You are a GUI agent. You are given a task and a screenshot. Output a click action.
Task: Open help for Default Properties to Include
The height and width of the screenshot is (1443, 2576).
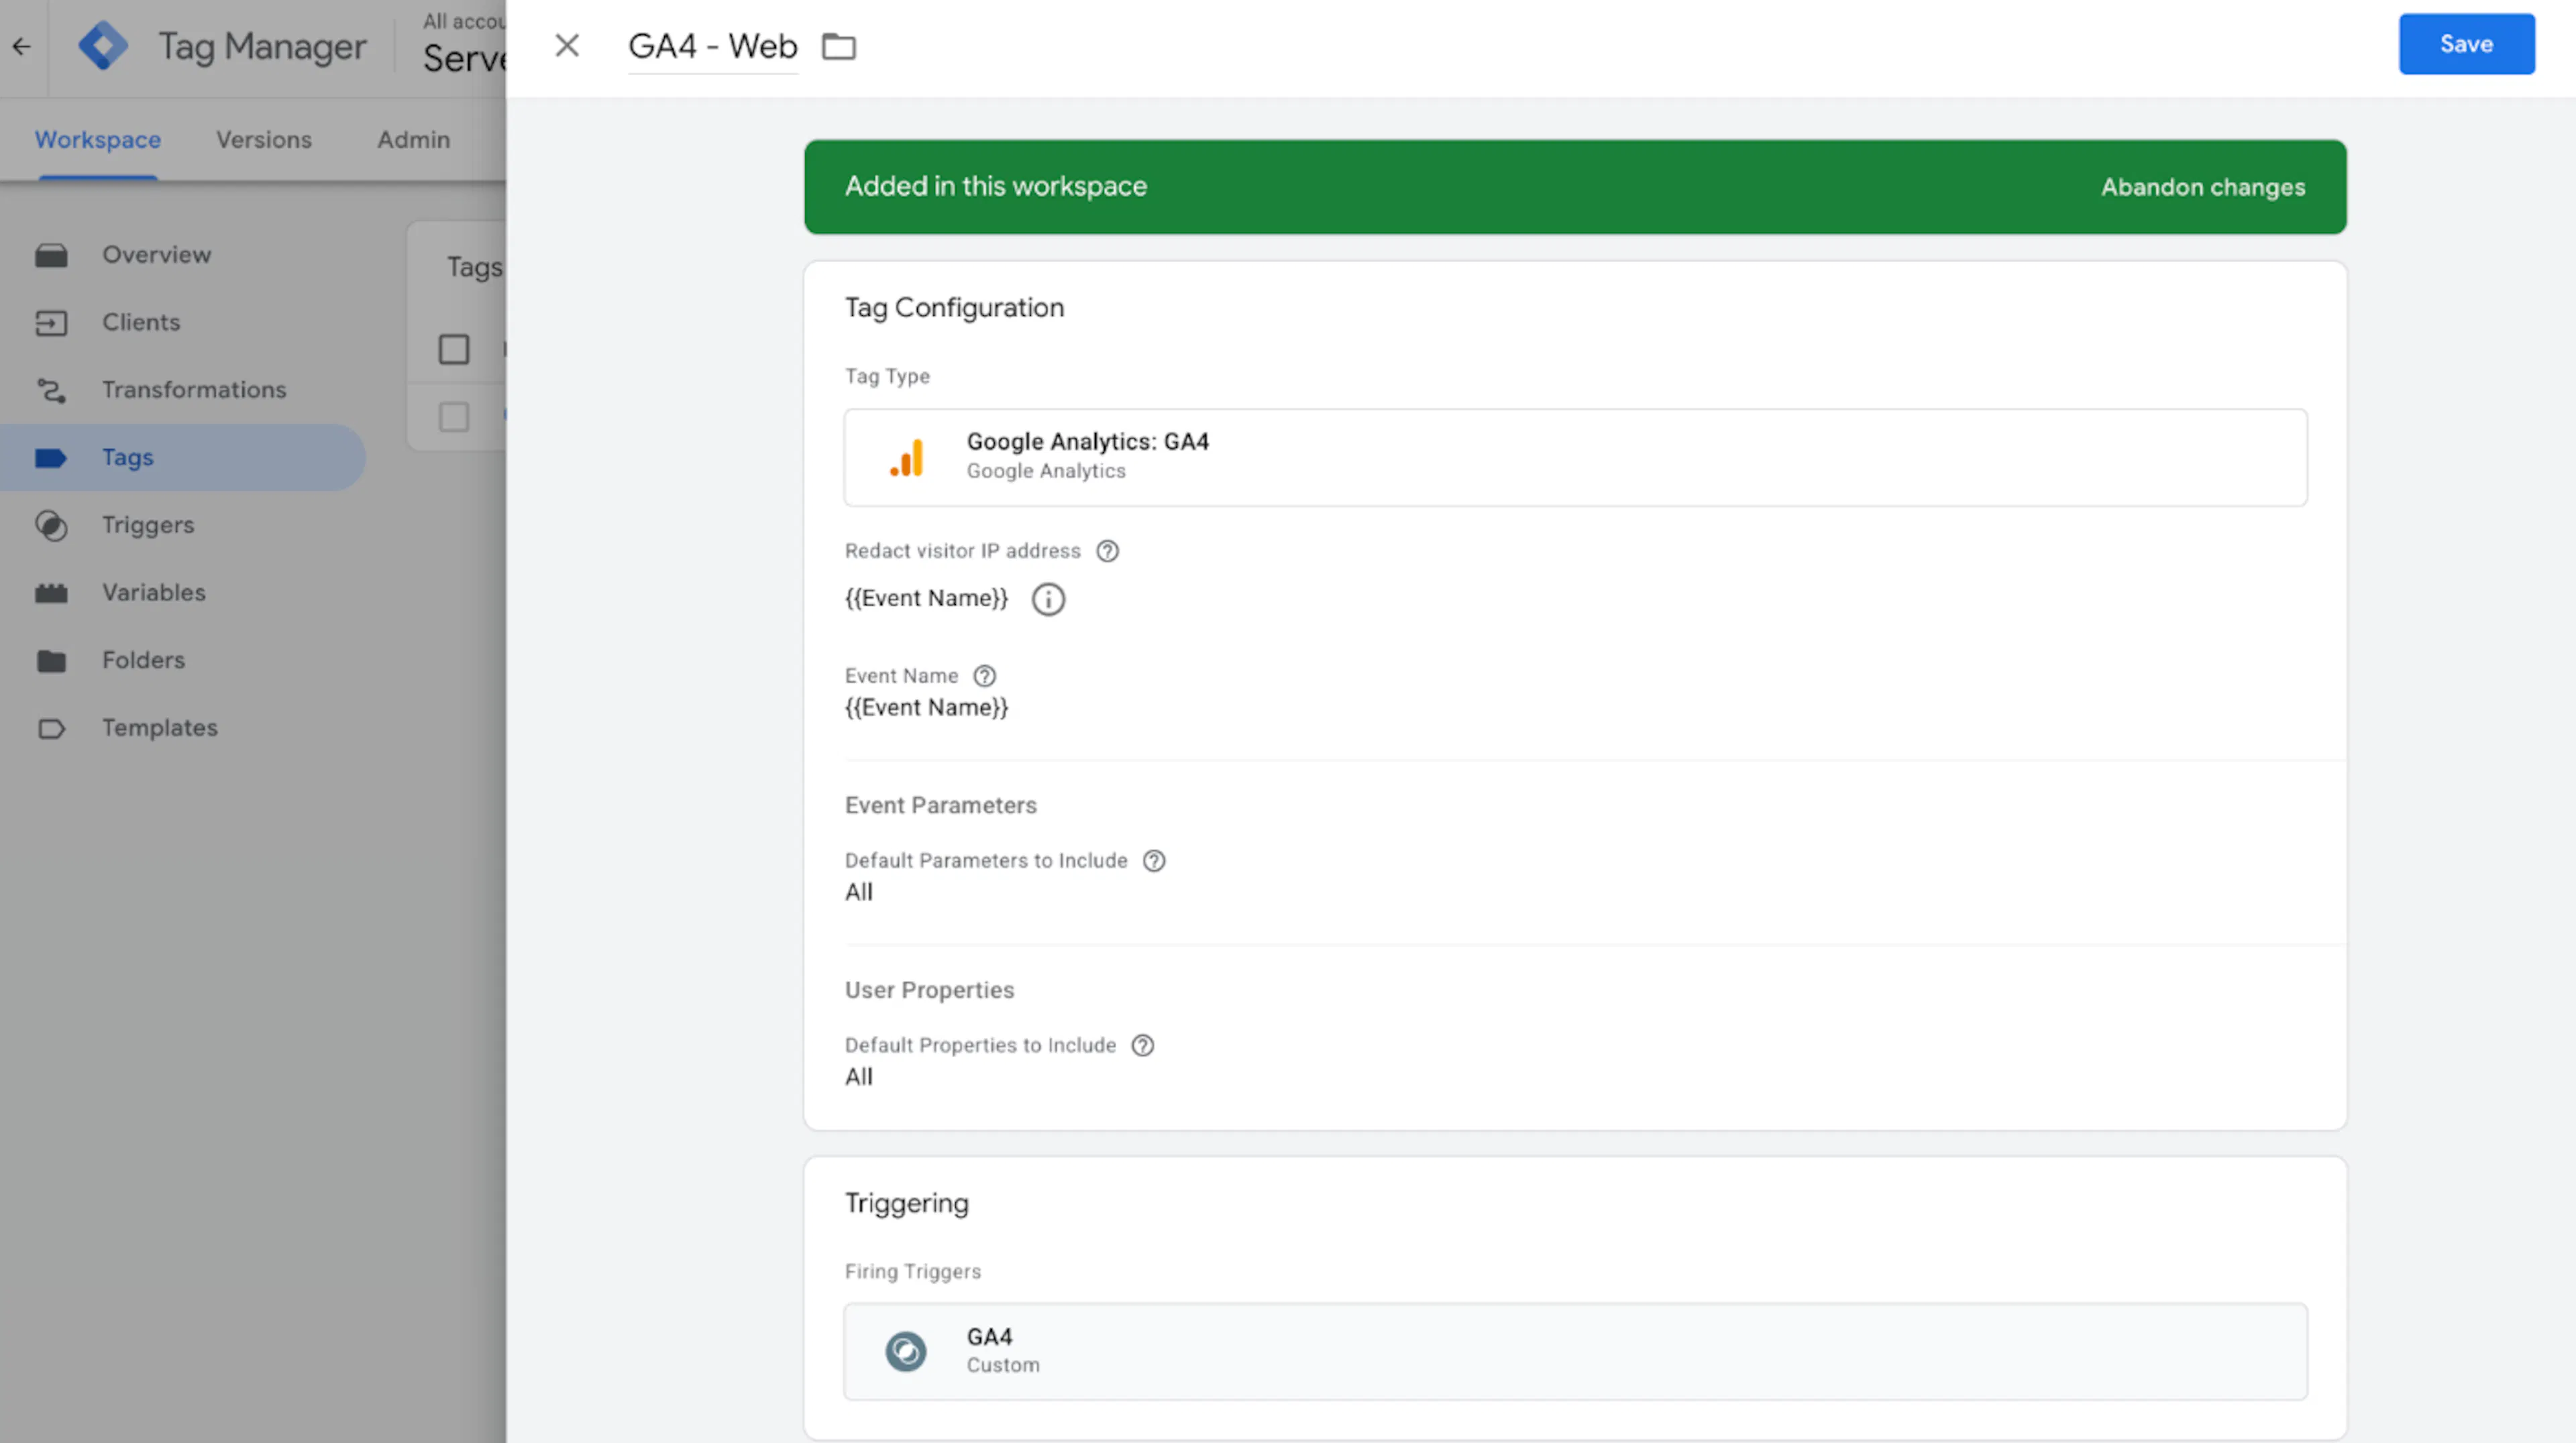[x=1142, y=1045]
